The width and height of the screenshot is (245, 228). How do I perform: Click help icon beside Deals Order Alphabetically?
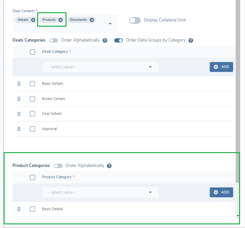[105, 41]
